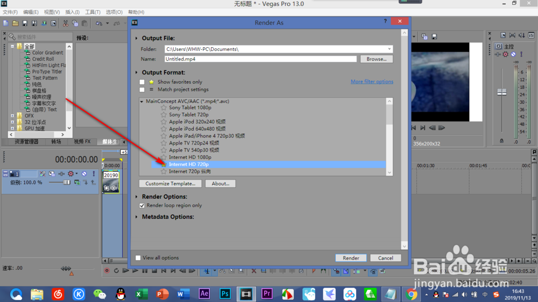Click the track 1 automation settings gear
538x302 pixels.
70,174
